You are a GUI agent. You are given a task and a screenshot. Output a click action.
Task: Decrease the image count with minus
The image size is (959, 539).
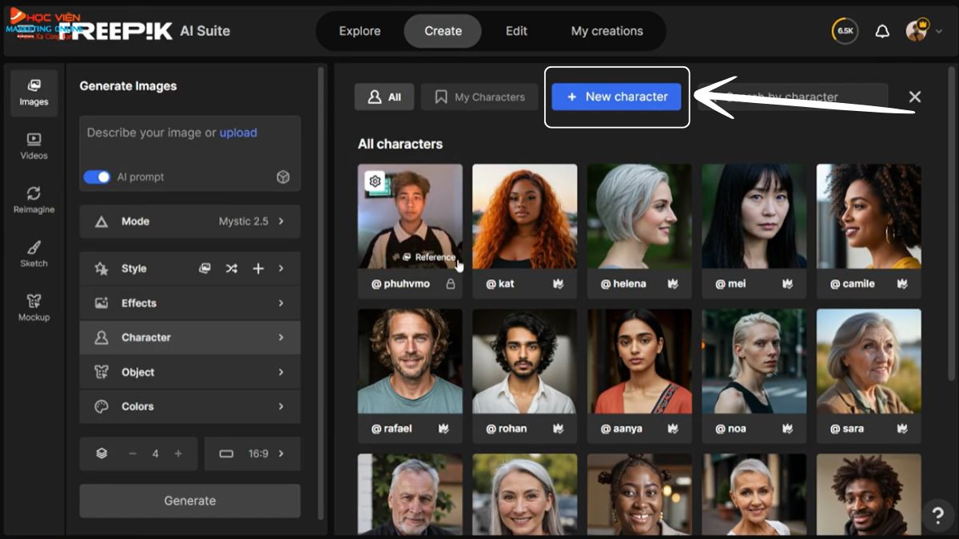coord(133,454)
